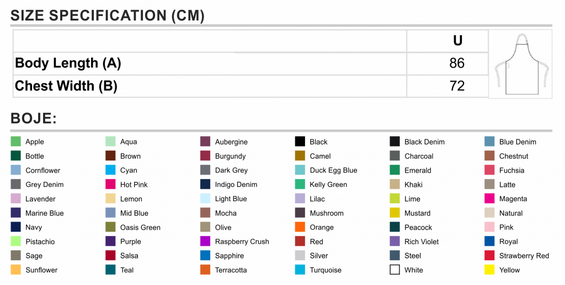
Task: Click the Burgundy color swatch
Action: pos(205,156)
